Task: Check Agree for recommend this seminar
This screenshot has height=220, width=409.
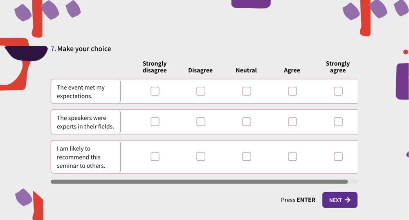Action: (x=292, y=157)
